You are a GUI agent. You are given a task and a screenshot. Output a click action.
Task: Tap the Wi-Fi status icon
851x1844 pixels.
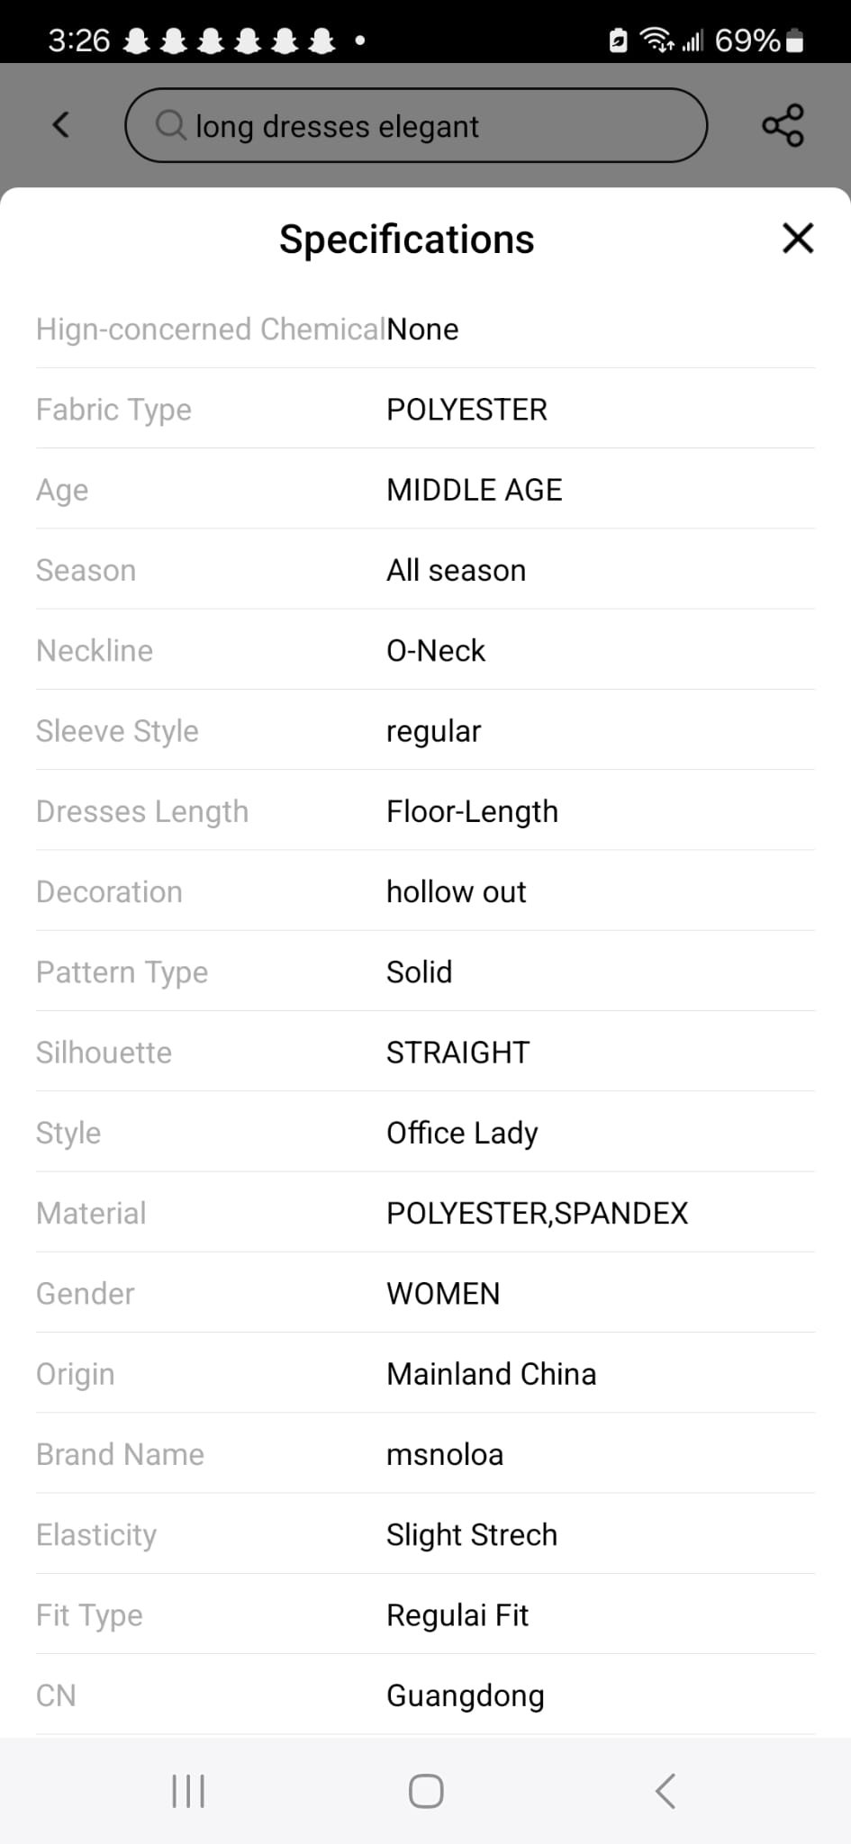pyautogui.click(x=656, y=40)
